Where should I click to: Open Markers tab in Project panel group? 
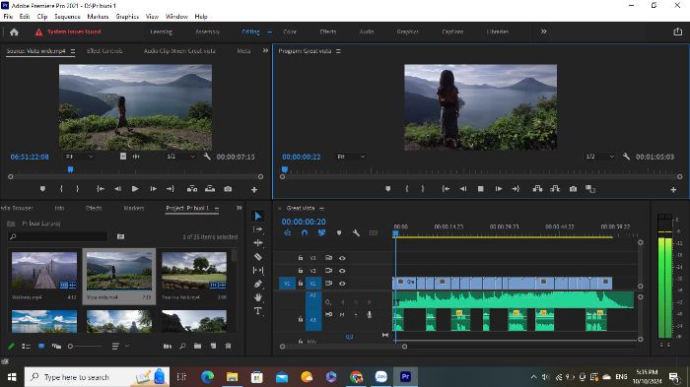pos(134,208)
